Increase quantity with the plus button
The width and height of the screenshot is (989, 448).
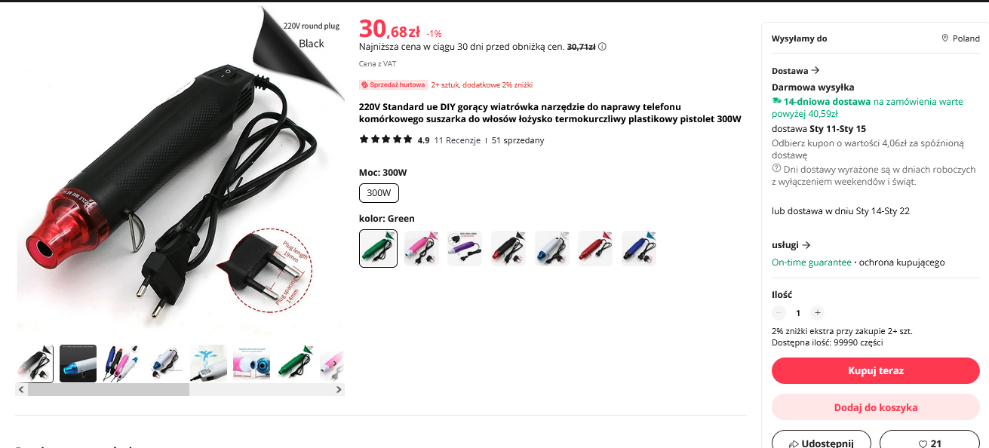tap(817, 313)
